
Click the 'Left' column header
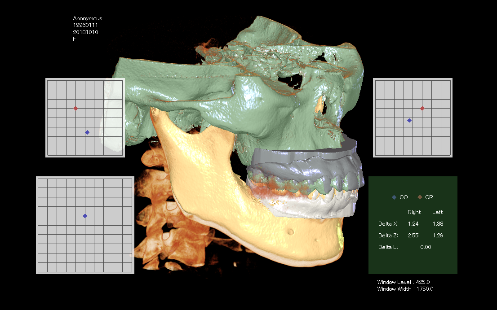coord(437,212)
